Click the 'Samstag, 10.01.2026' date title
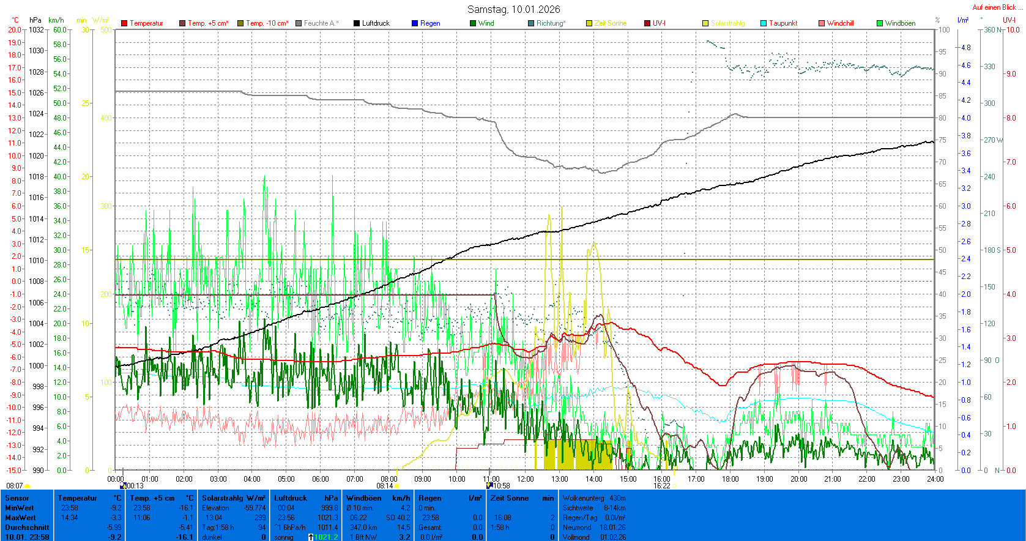This screenshot has width=1026, height=541. coord(513,9)
